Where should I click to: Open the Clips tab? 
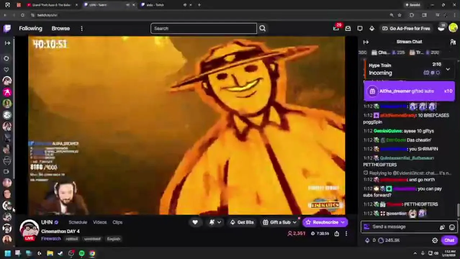tap(117, 222)
